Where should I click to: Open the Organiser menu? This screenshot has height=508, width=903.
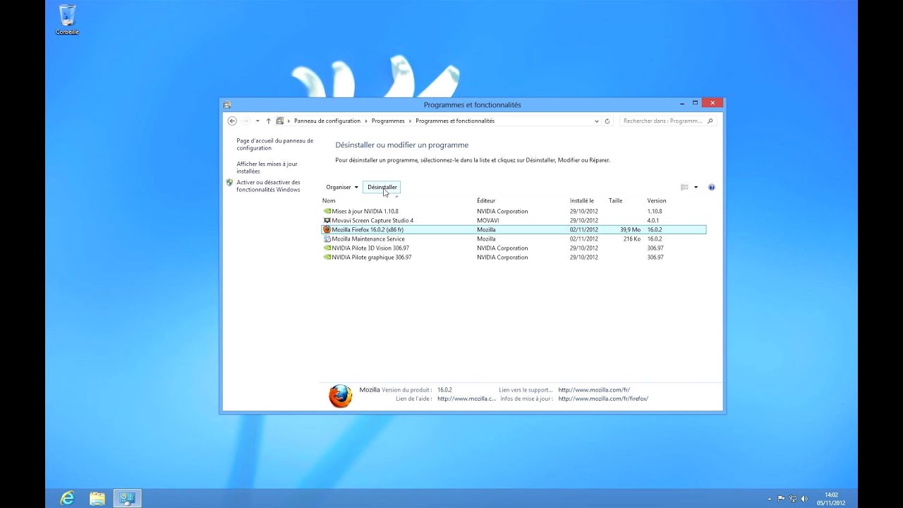pos(342,187)
